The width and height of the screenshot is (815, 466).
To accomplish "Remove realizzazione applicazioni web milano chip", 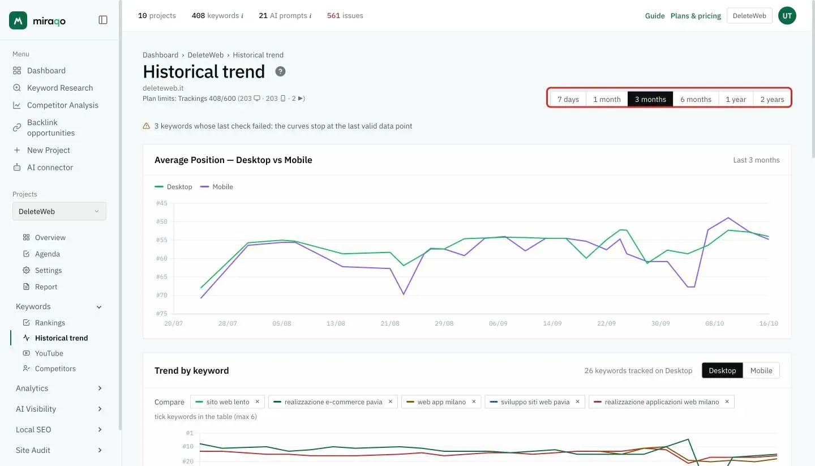I will point(727,401).
